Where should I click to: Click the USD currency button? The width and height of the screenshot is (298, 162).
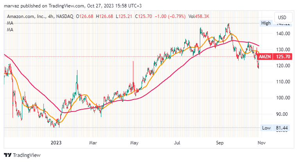click(x=283, y=18)
